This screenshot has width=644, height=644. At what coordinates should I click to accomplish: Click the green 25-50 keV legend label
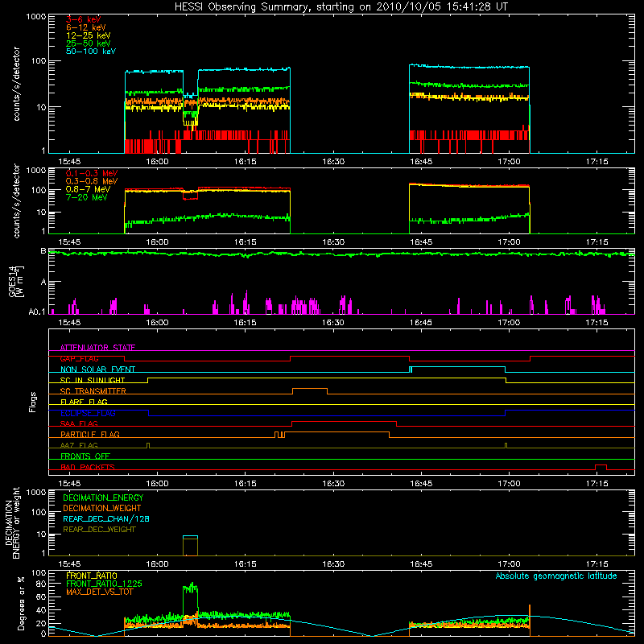[x=89, y=43]
